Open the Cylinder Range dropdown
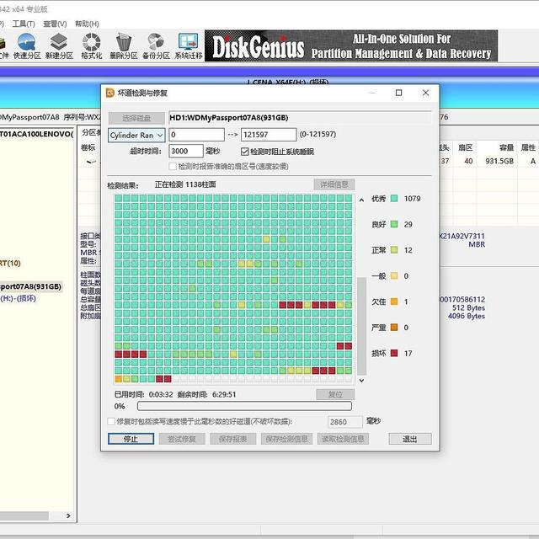This screenshot has height=539, width=539. [x=136, y=135]
